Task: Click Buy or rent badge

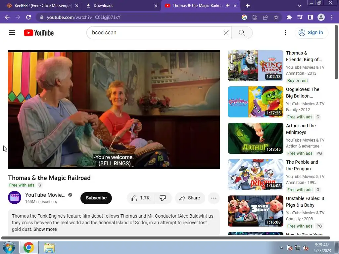Action: click(x=298, y=81)
